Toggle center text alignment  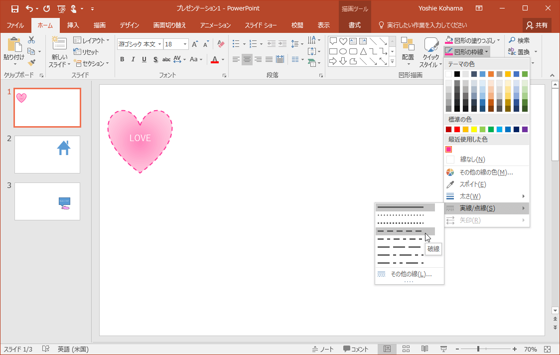pyautogui.click(x=247, y=60)
